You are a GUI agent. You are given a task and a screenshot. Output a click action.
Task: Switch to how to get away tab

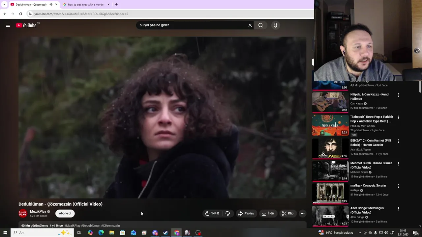coord(86,5)
